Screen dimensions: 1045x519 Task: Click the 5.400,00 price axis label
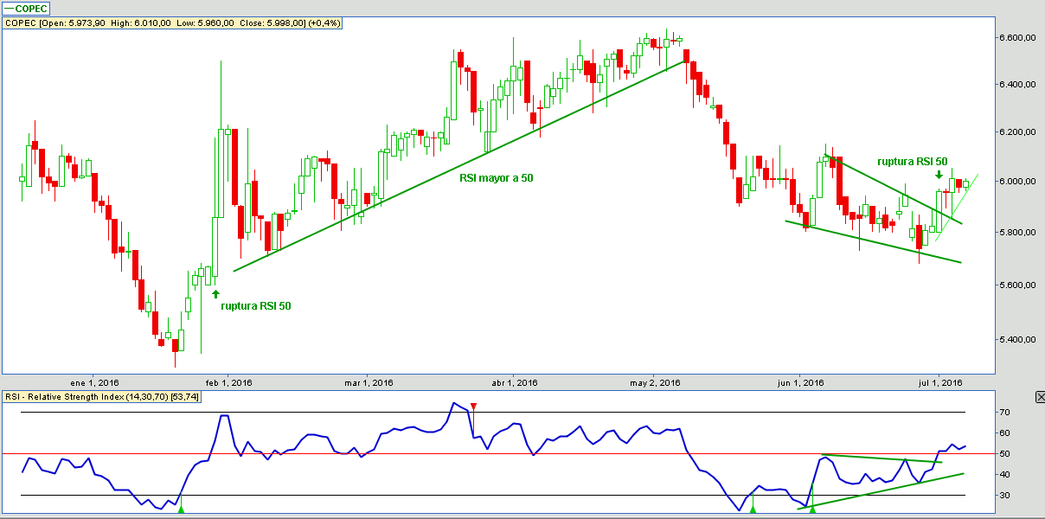pyautogui.click(x=1017, y=339)
